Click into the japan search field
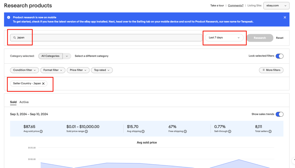Screen dimensions: 295x168 (x=106, y=38)
